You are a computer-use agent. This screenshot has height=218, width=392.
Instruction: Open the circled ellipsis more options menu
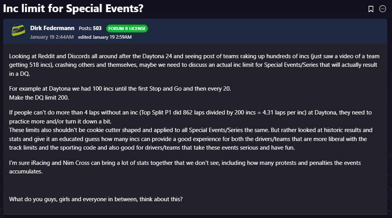(x=383, y=9)
